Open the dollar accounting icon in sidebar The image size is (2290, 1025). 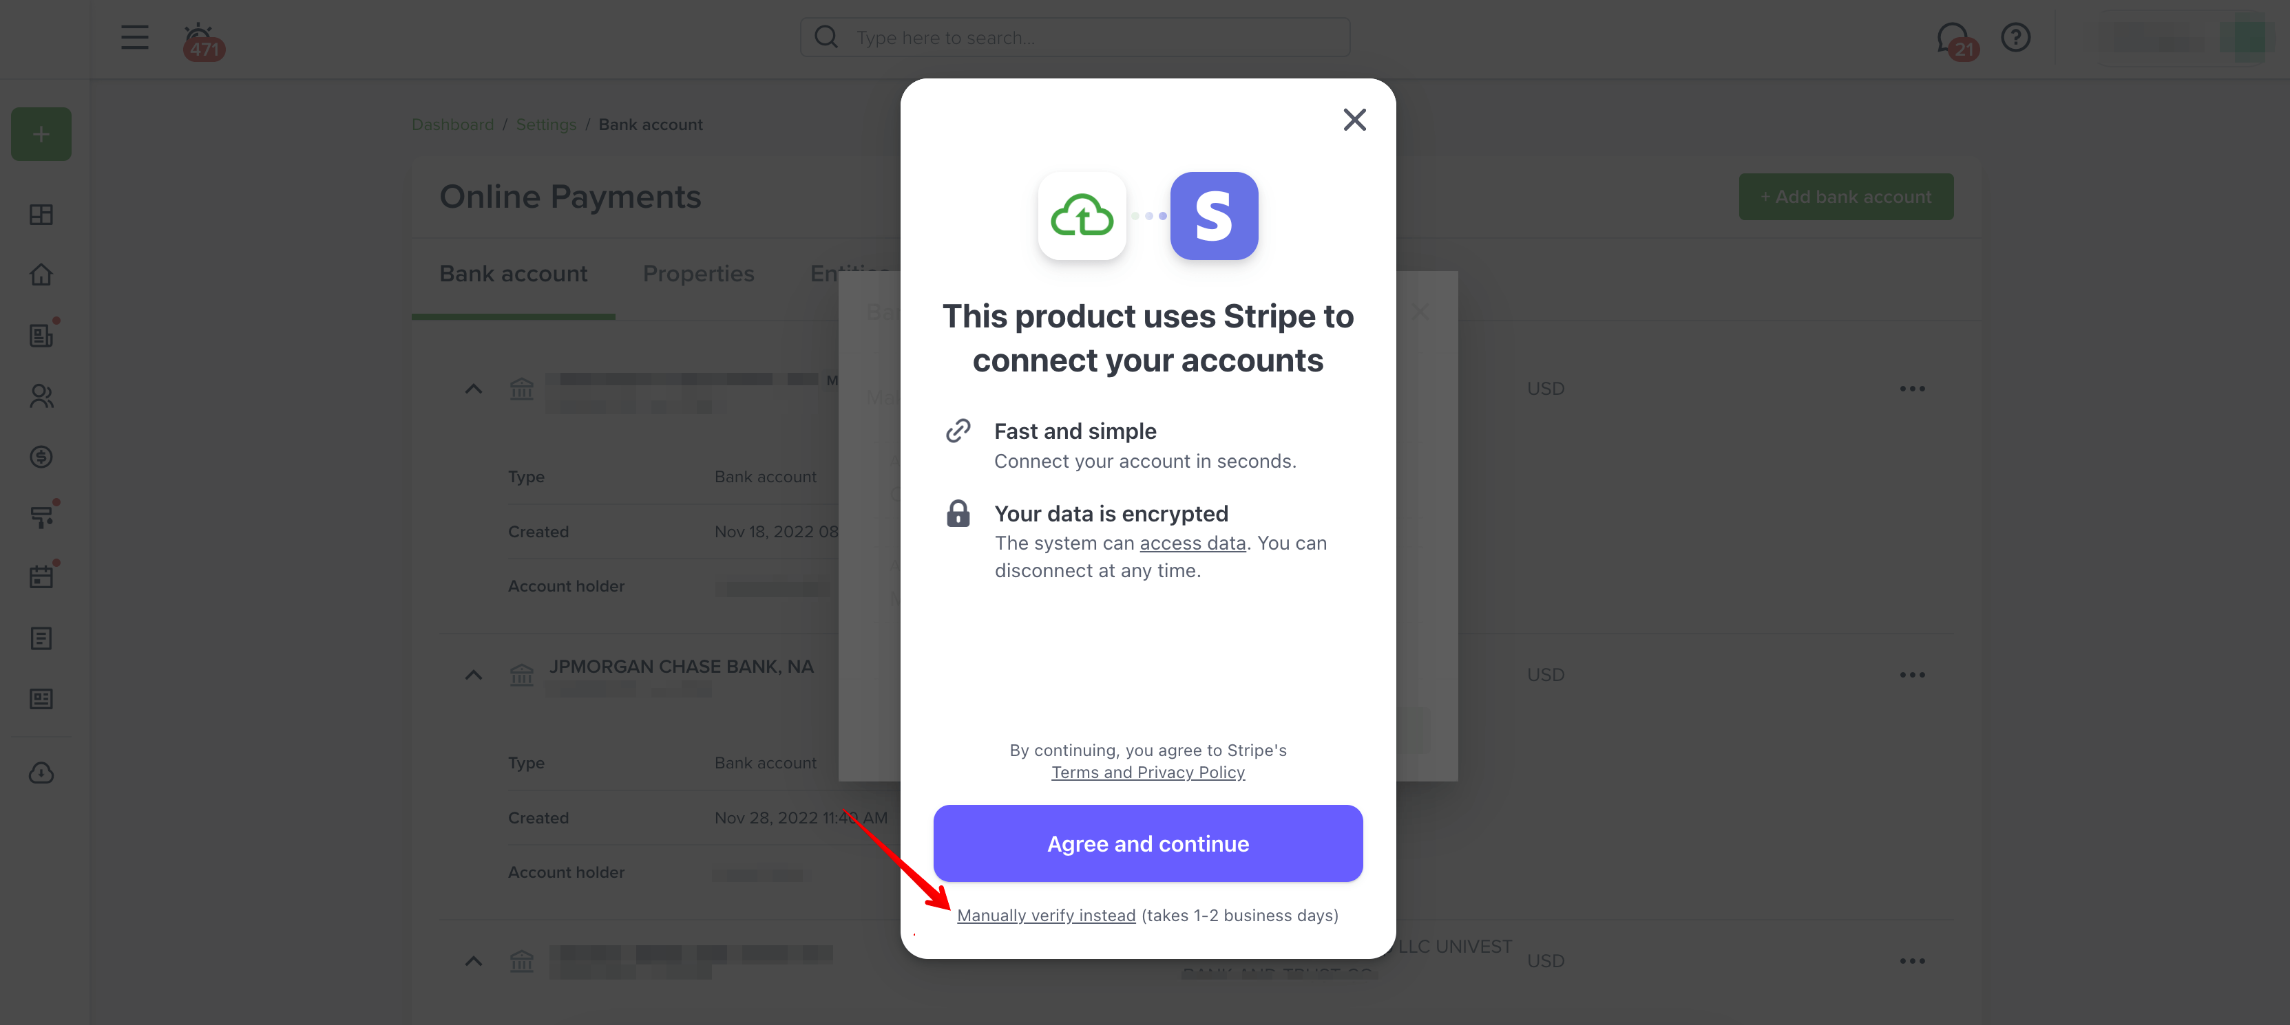(41, 457)
